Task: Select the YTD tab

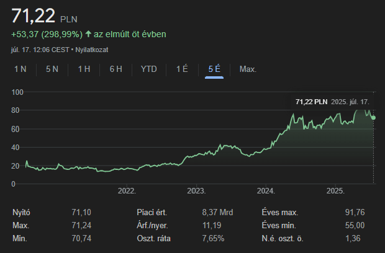Action: pos(149,69)
